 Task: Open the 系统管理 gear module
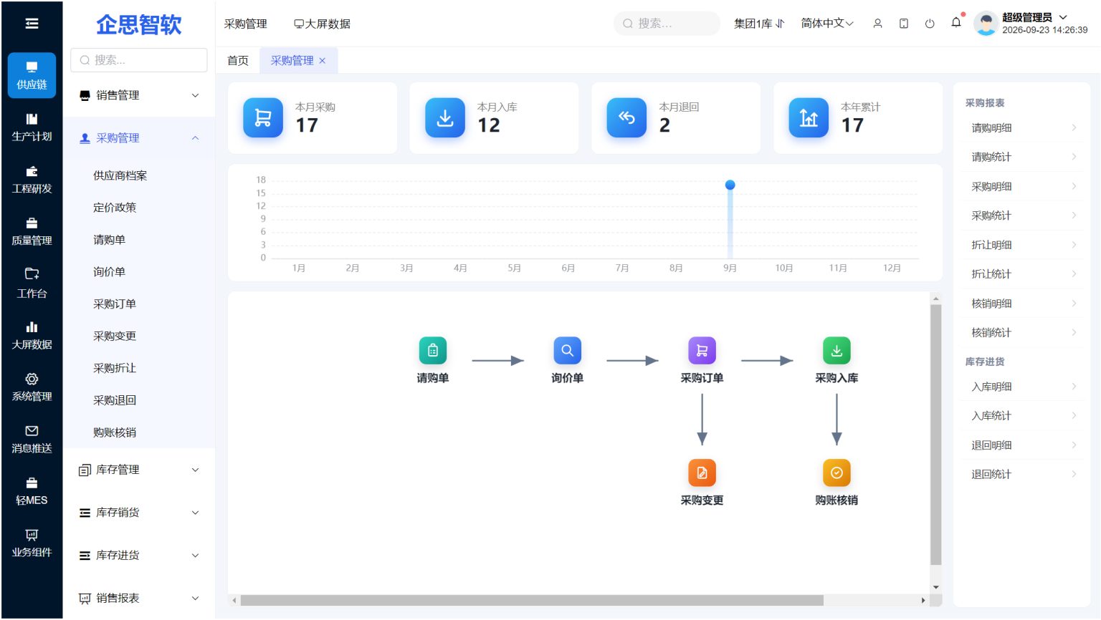coord(32,387)
